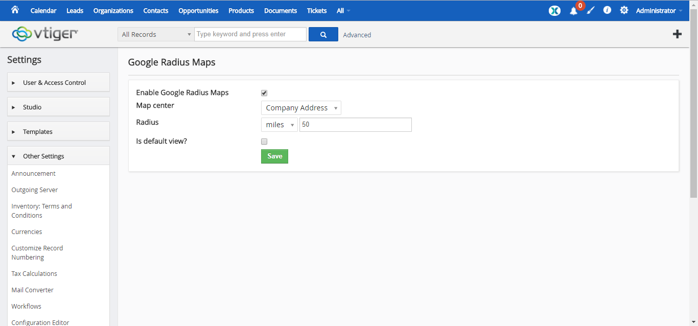This screenshot has height=326, width=698.
Task: Open the Leads module
Action: [x=75, y=11]
